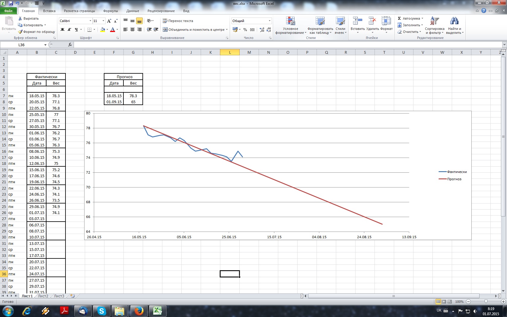Click the Increase Font Size icon
Screen dimensions: 507x317
click(109, 21)
